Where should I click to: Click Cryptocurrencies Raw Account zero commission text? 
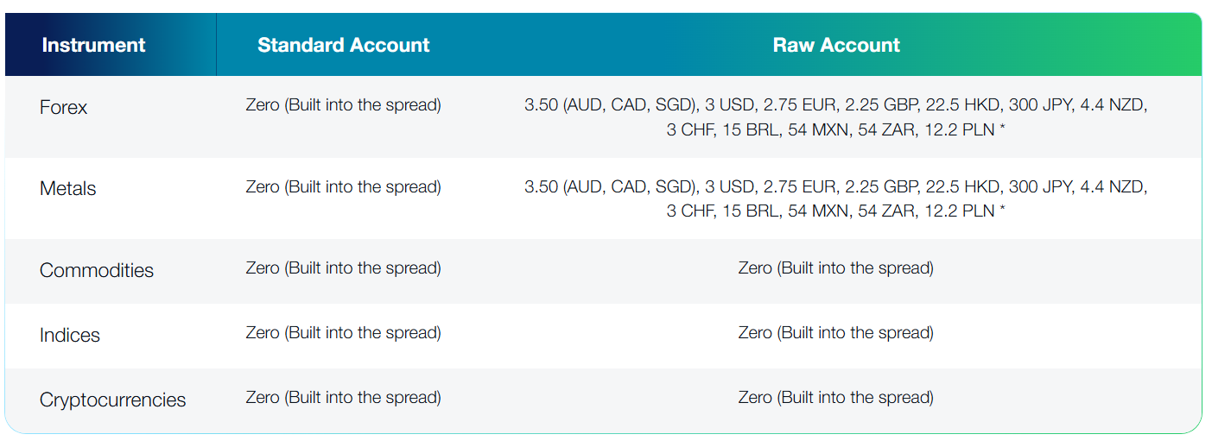click(835, 398)
